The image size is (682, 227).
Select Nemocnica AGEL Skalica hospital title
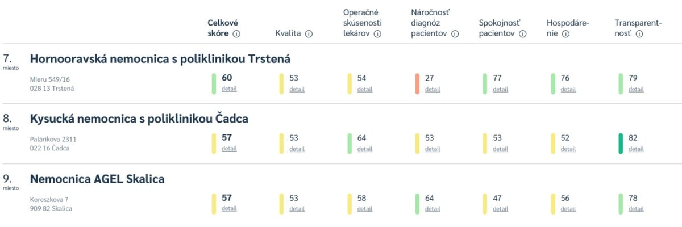pyautogui.click(x=97, y=179)
